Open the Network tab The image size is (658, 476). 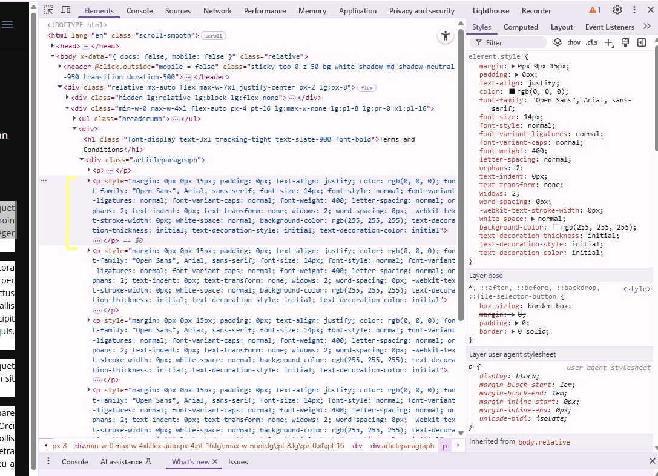pos(217,10)
